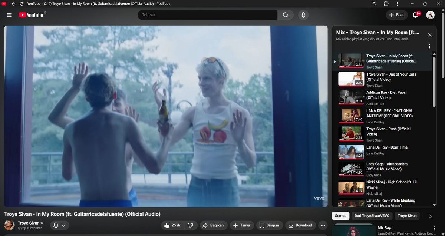445x236 pixels.
Task: Click the search magnifier button
Action: pyautogui.click(x=286, y=15)
